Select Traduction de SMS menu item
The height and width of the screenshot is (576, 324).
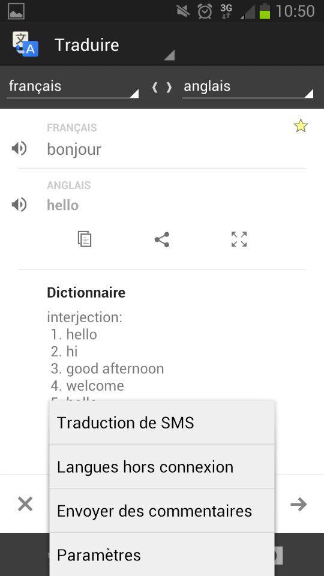coord(162,422)
